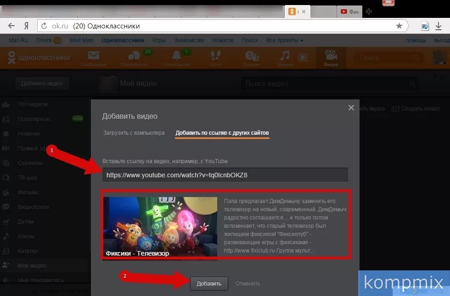The height and width of the screenshot is (296, 450).
Task: Expand the Все проекты dropdown
Action: pos(284,40)
